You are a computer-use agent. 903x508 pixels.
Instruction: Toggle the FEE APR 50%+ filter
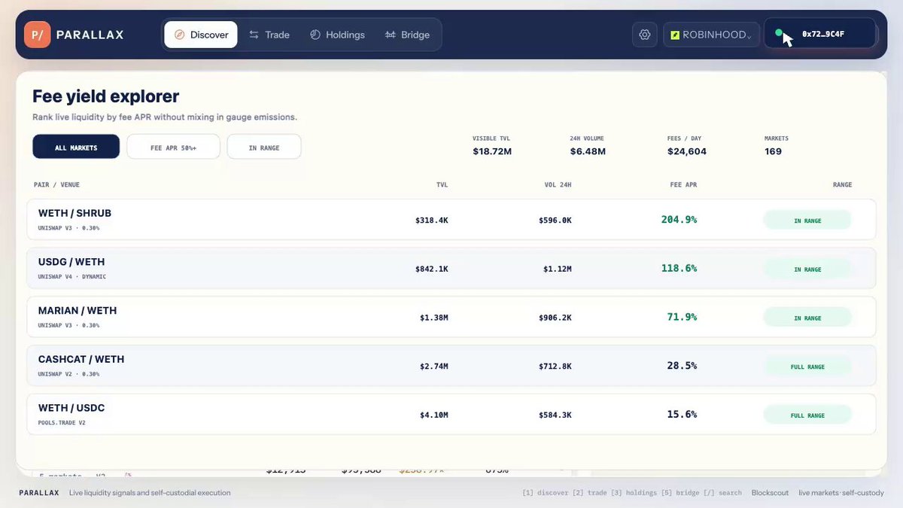(173, 148)
